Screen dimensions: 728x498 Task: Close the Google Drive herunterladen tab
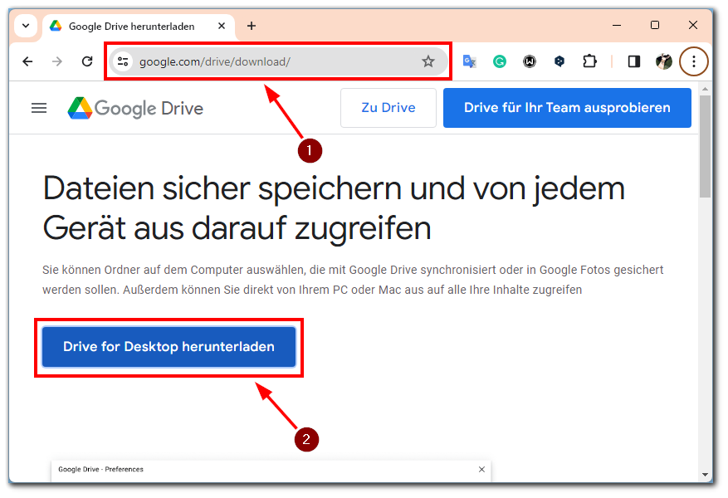(222, 26)
